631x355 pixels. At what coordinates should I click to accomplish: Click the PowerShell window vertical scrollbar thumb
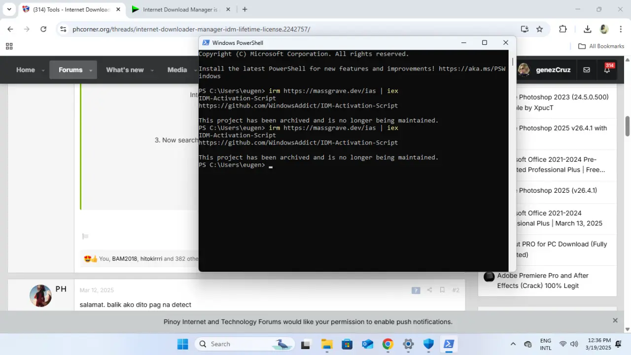pyautogui.click(x=512, y=62)
